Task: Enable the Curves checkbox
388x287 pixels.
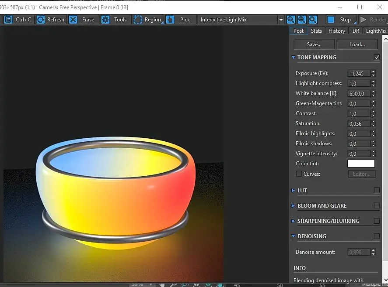Action: (299, 174)
